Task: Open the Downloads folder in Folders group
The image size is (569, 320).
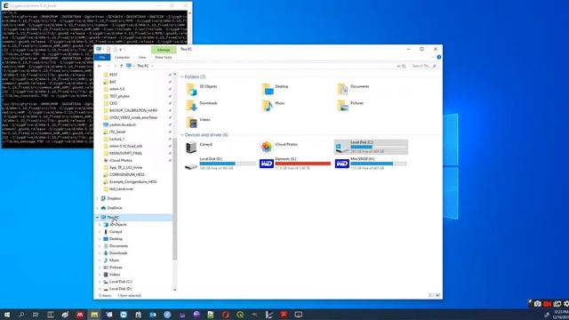Action: point(202,105)
